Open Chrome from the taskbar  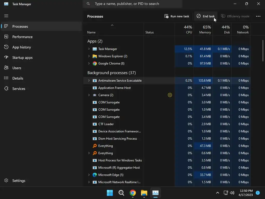coord(133,193)
